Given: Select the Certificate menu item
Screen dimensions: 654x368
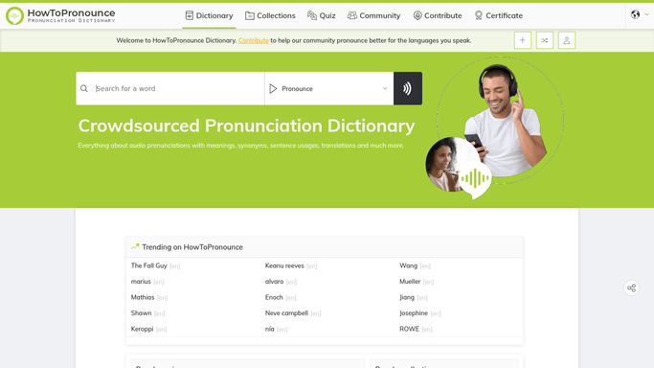Looking at the screenshot, I should pos(499,15).
